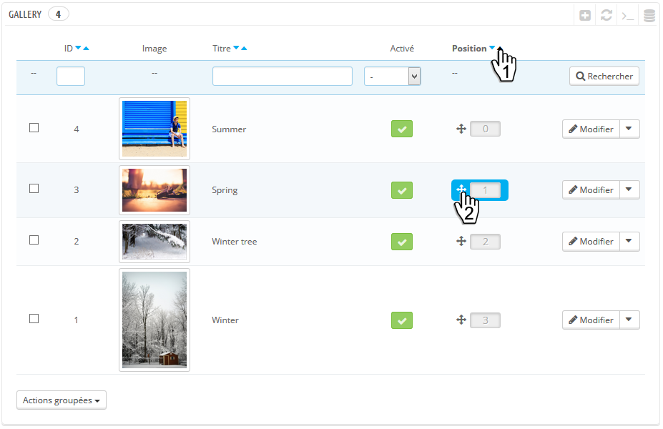The width and height of the screenshot is (663, 429).
Task: Open the Activé filter dropdown
Action: coord(393,77)
